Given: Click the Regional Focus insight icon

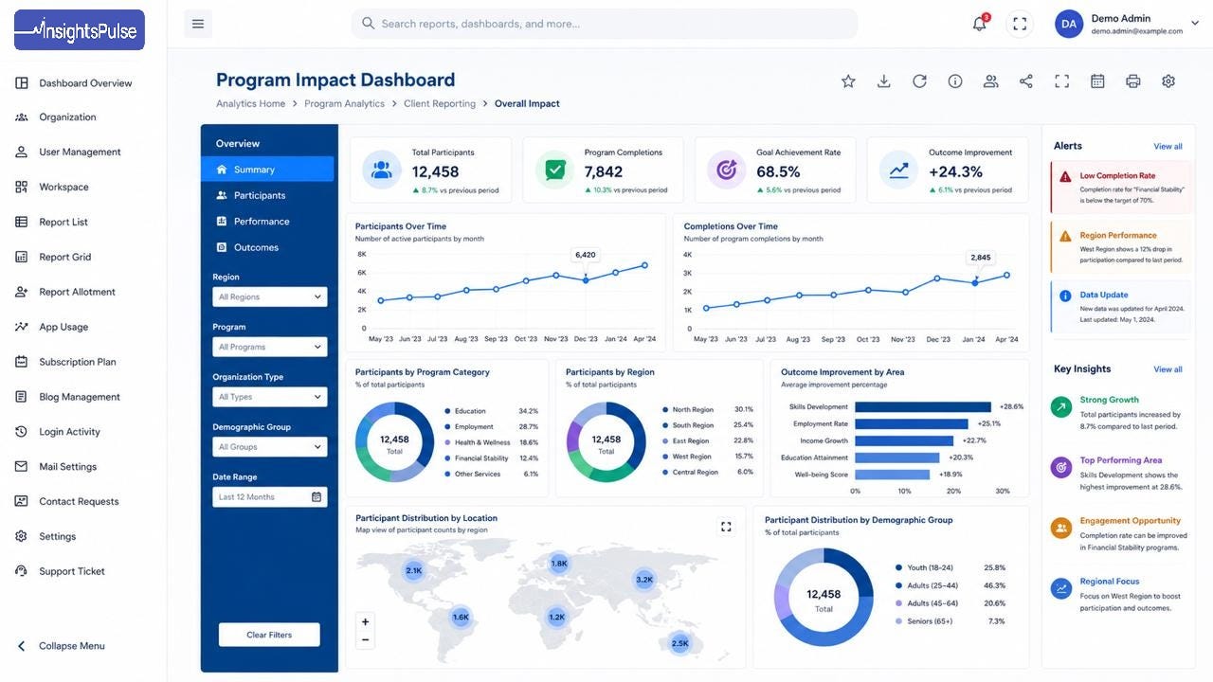Looking at the screenshot, I should click(x=1061, y=588).
